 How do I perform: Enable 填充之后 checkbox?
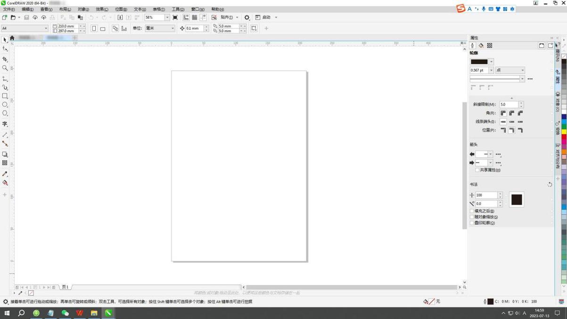click(472, 211)
